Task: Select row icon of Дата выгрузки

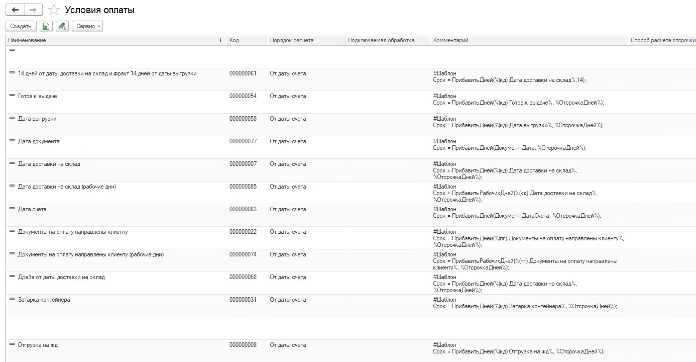Action: pos(12,118)
